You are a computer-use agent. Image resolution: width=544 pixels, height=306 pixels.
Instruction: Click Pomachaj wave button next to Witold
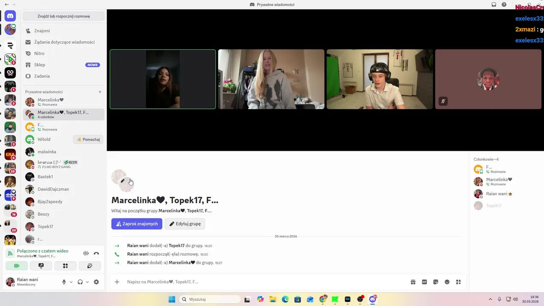(x=88, y=139)
